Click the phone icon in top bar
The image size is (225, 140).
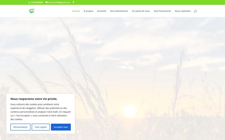pos(29,2)
